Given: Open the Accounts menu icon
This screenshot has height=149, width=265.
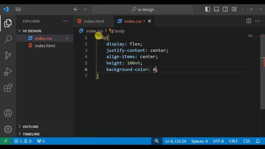Looking at the screenshot, I should tap(8, 113).
